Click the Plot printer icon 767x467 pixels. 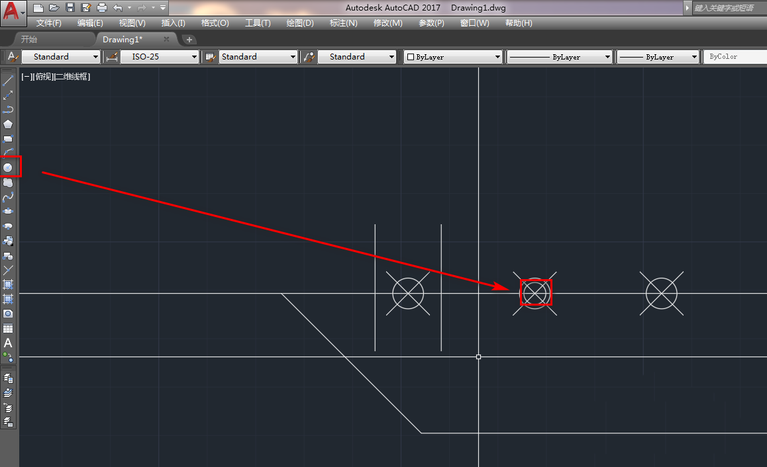(102, 8)
